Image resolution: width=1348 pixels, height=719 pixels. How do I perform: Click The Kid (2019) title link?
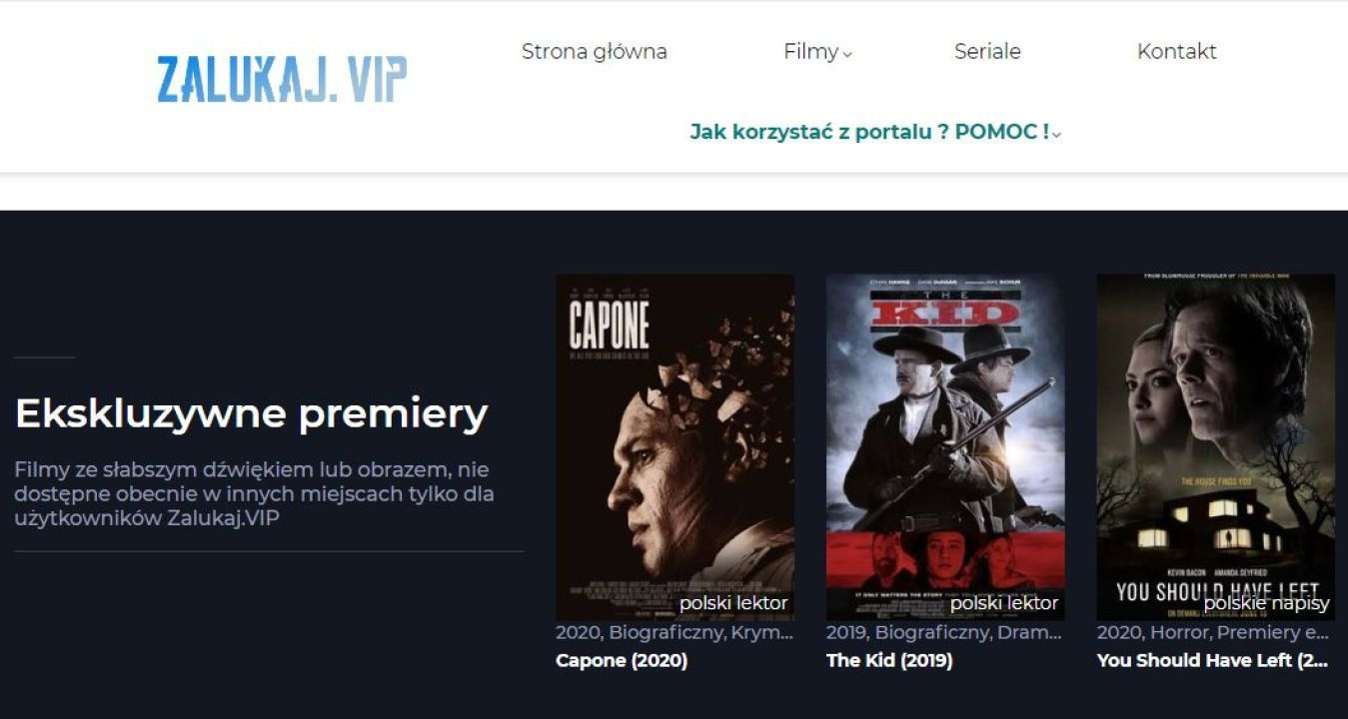pos(889,661)
